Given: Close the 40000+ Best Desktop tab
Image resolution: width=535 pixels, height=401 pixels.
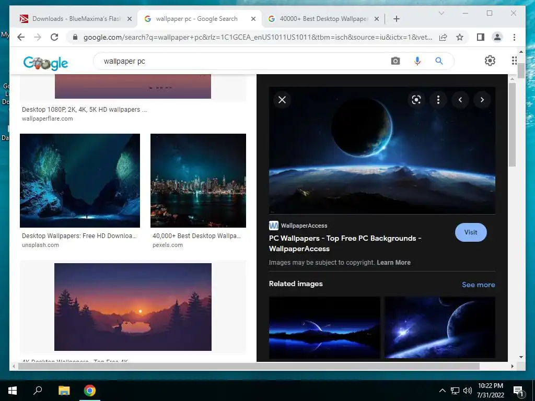Looking at the screenshot, I should tap(376, 19).
